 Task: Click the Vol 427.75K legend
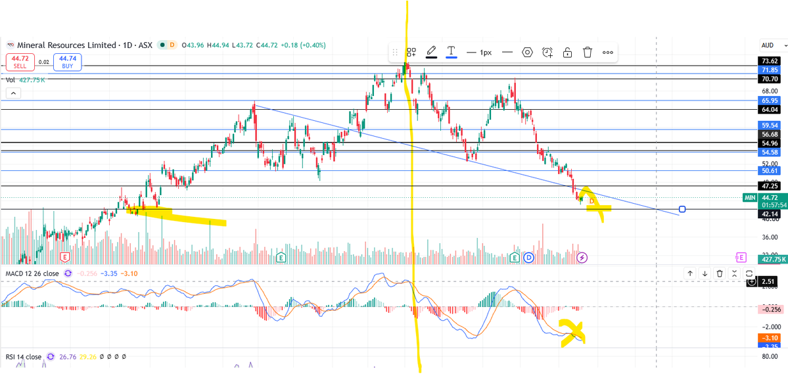(24, 80)
